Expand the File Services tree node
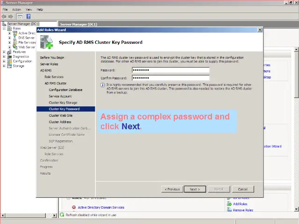Viewport: 299px width, 224px height. click(x=9, y=42)
